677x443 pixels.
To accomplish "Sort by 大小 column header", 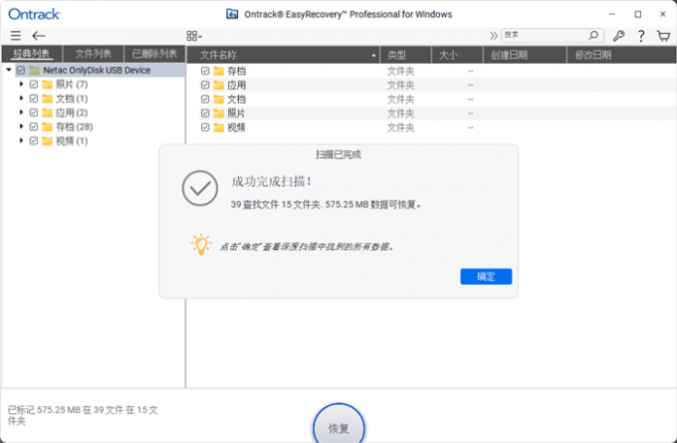I will (x=457, y=55).
